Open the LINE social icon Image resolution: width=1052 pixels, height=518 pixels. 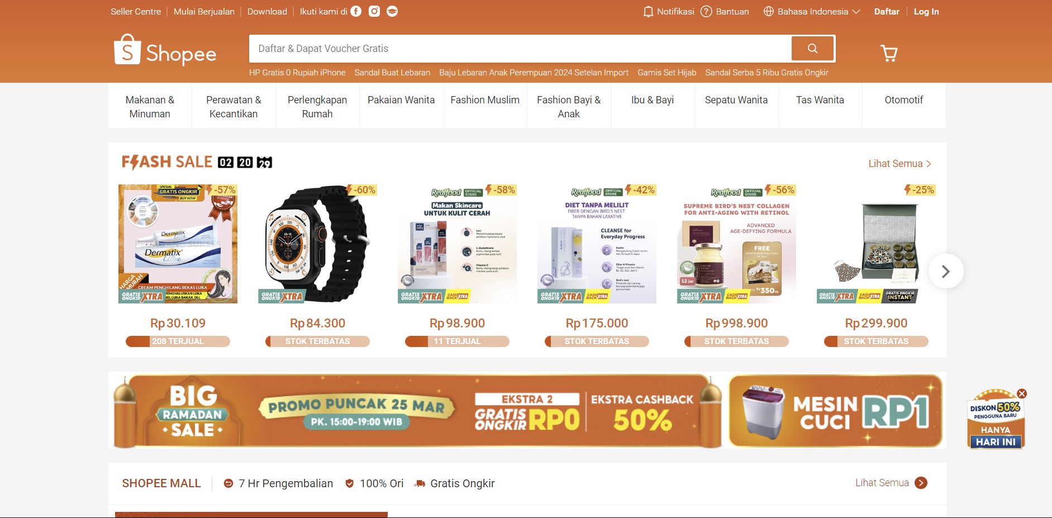tap(392, 11)
